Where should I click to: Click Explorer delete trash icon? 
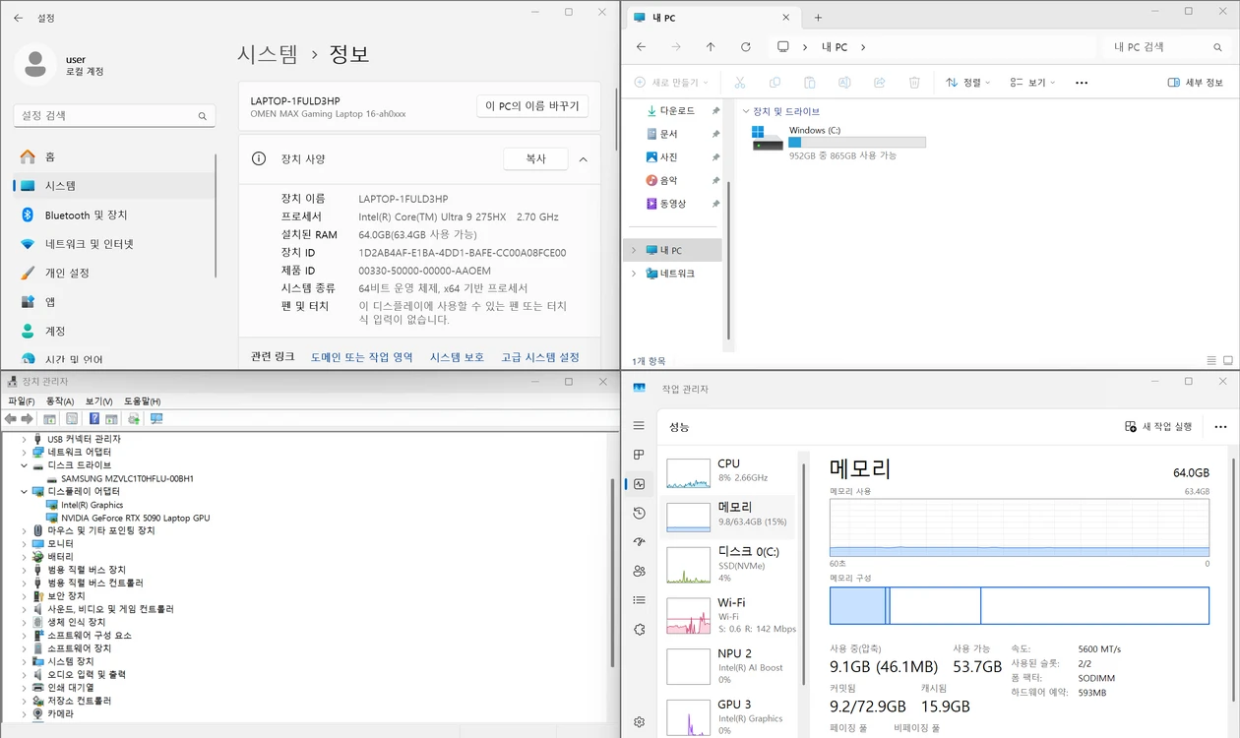[x=914, y=83]
